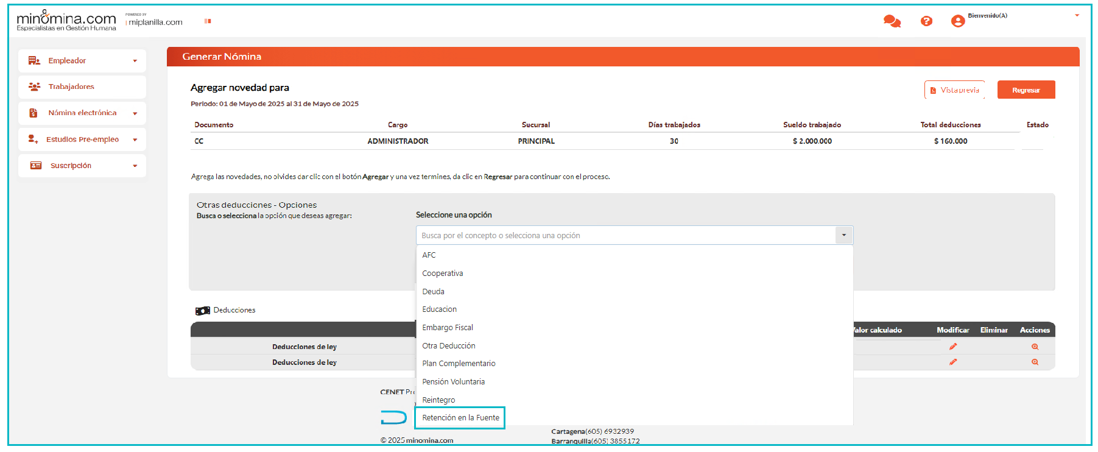Click the $ 160.000 total deducciones value
1098x452 pixels.
point(951,141)
